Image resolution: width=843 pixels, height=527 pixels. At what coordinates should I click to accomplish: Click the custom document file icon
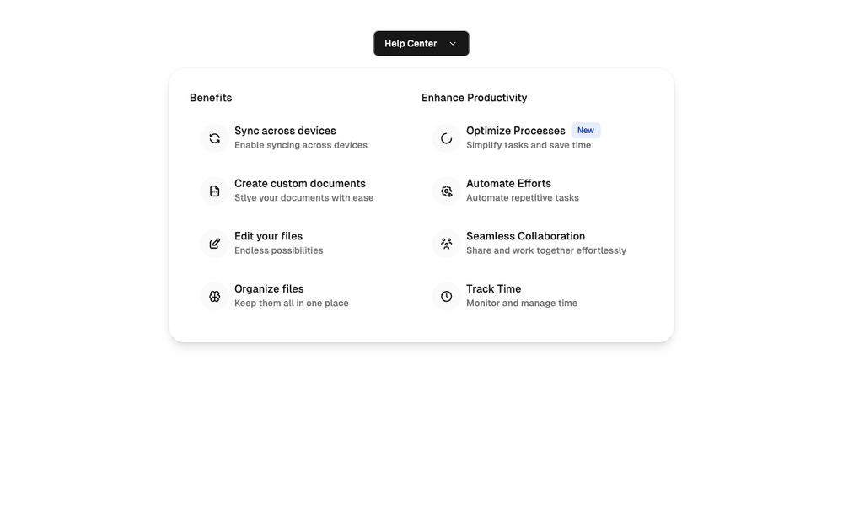pos(214,191)
